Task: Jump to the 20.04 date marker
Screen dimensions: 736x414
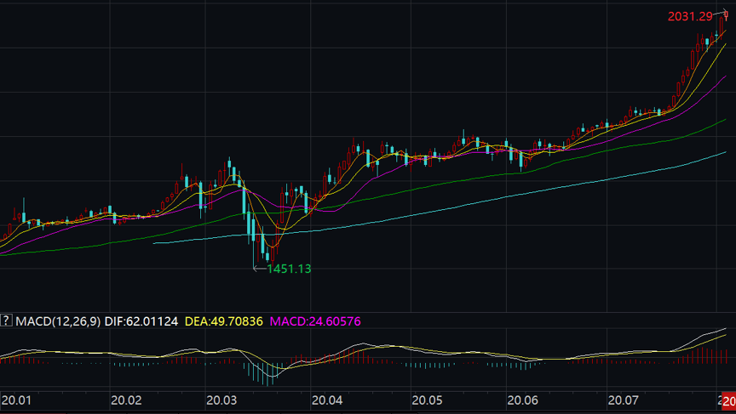Action: [x=327, y=400]
